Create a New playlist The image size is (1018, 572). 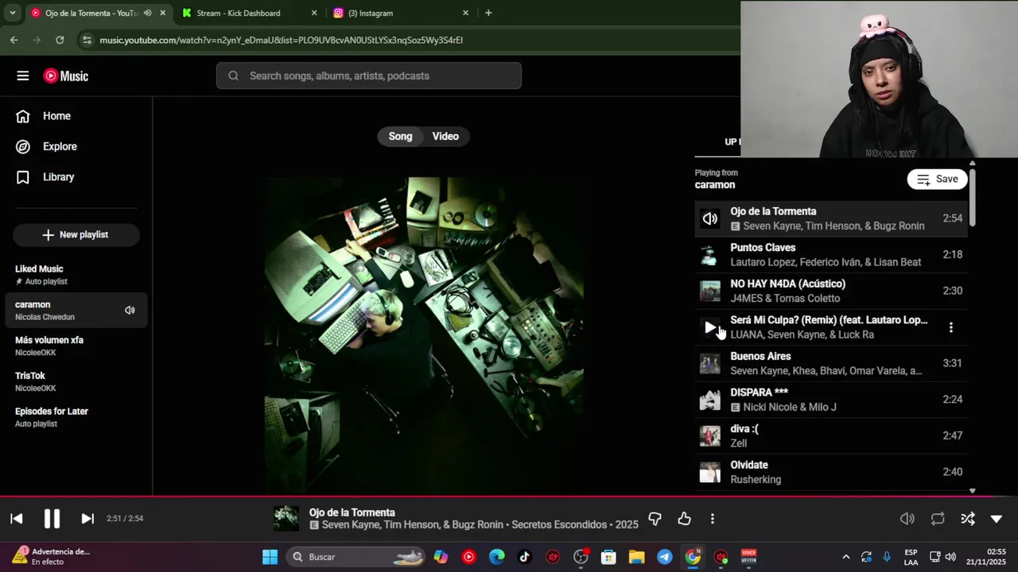76,234
